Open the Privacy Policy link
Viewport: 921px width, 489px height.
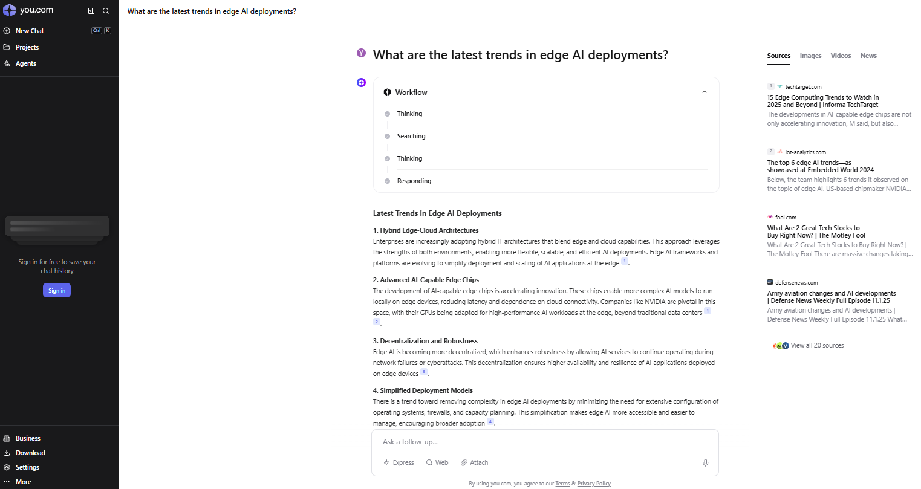pyautogui.click(x=594, y=484)
